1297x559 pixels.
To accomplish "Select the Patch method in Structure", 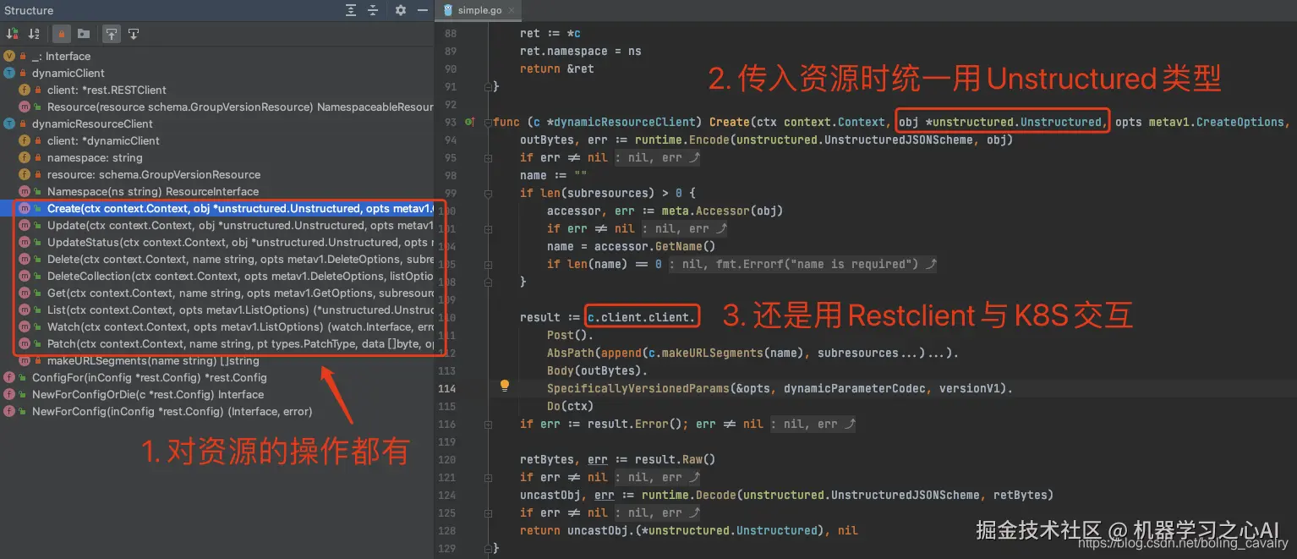I will (x=216, y=343).
